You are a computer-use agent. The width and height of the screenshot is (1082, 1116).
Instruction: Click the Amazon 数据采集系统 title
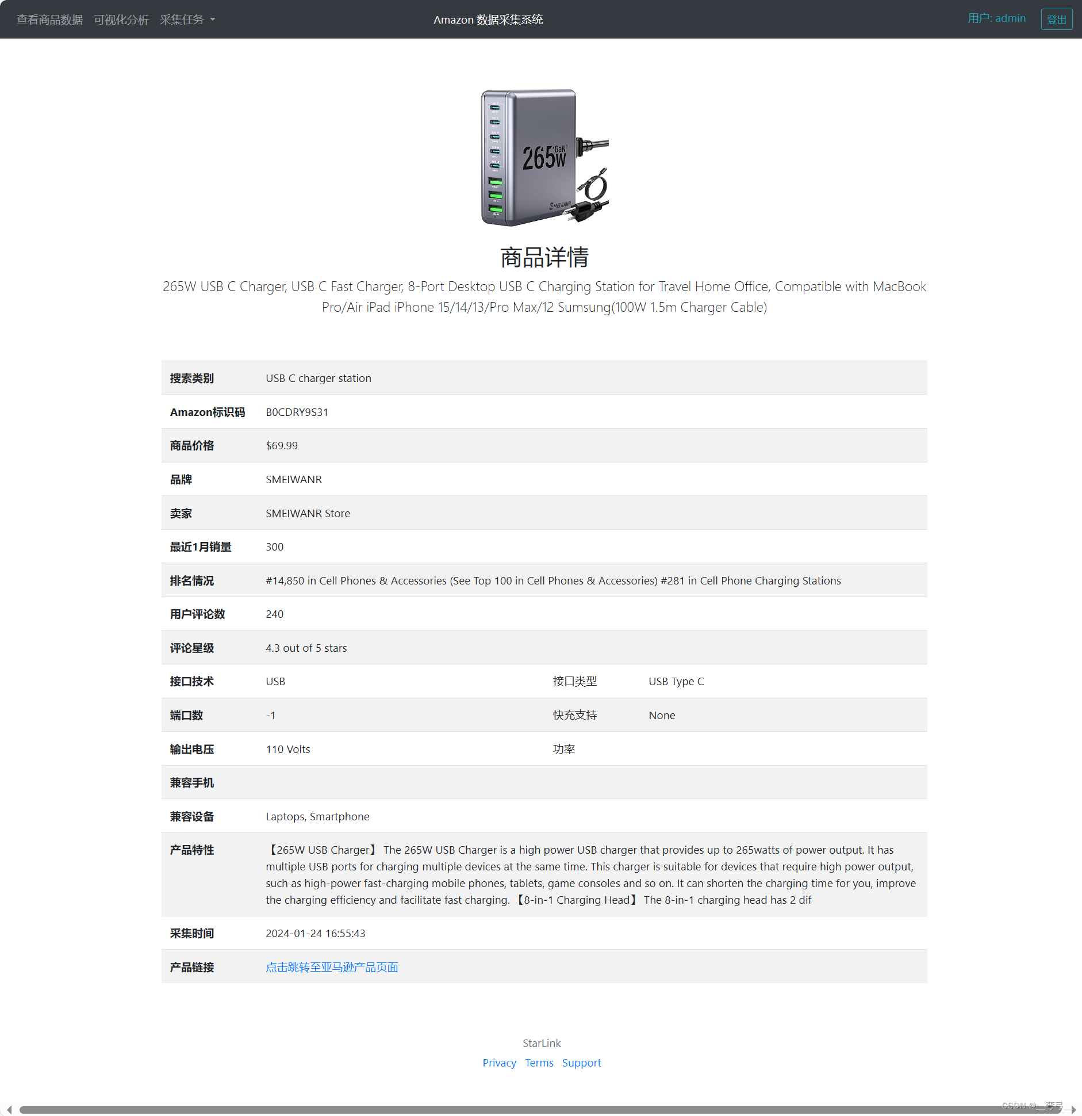(488, 20)
